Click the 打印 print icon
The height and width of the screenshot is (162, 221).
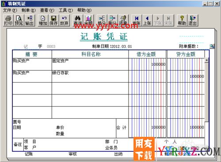8,20
